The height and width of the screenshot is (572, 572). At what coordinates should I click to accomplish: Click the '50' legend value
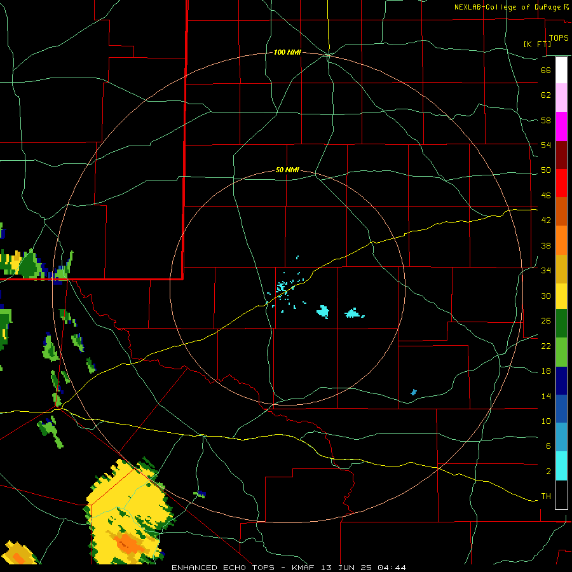click(546, 170)
